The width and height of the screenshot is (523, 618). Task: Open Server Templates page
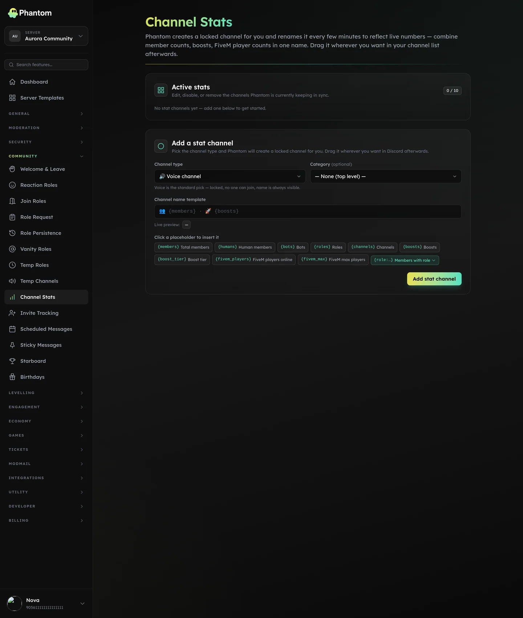[x=46, y=98]
